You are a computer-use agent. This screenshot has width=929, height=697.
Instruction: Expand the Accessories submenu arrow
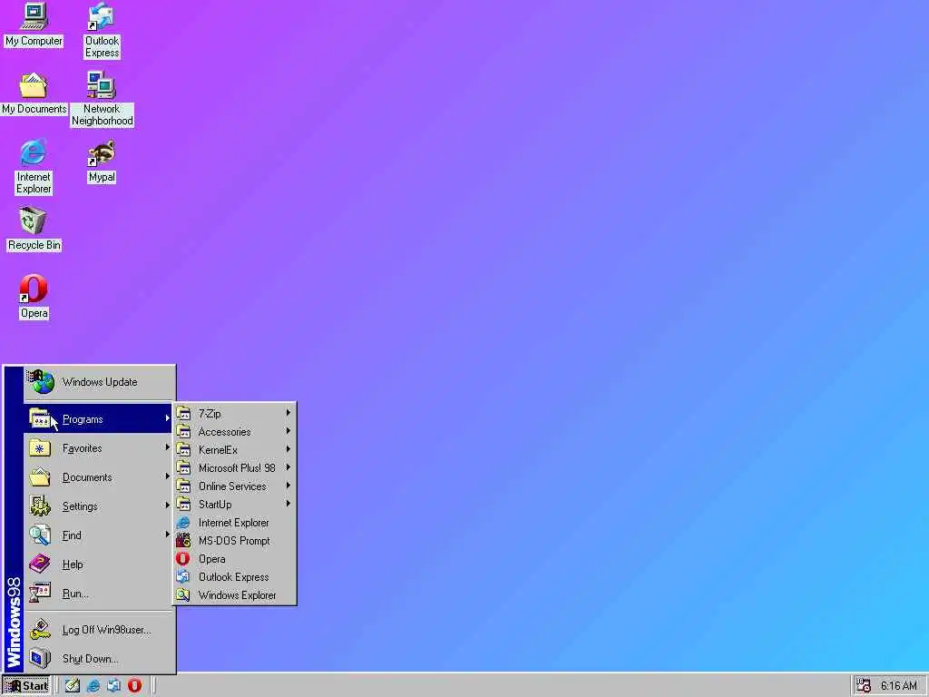tap(288, 431)
